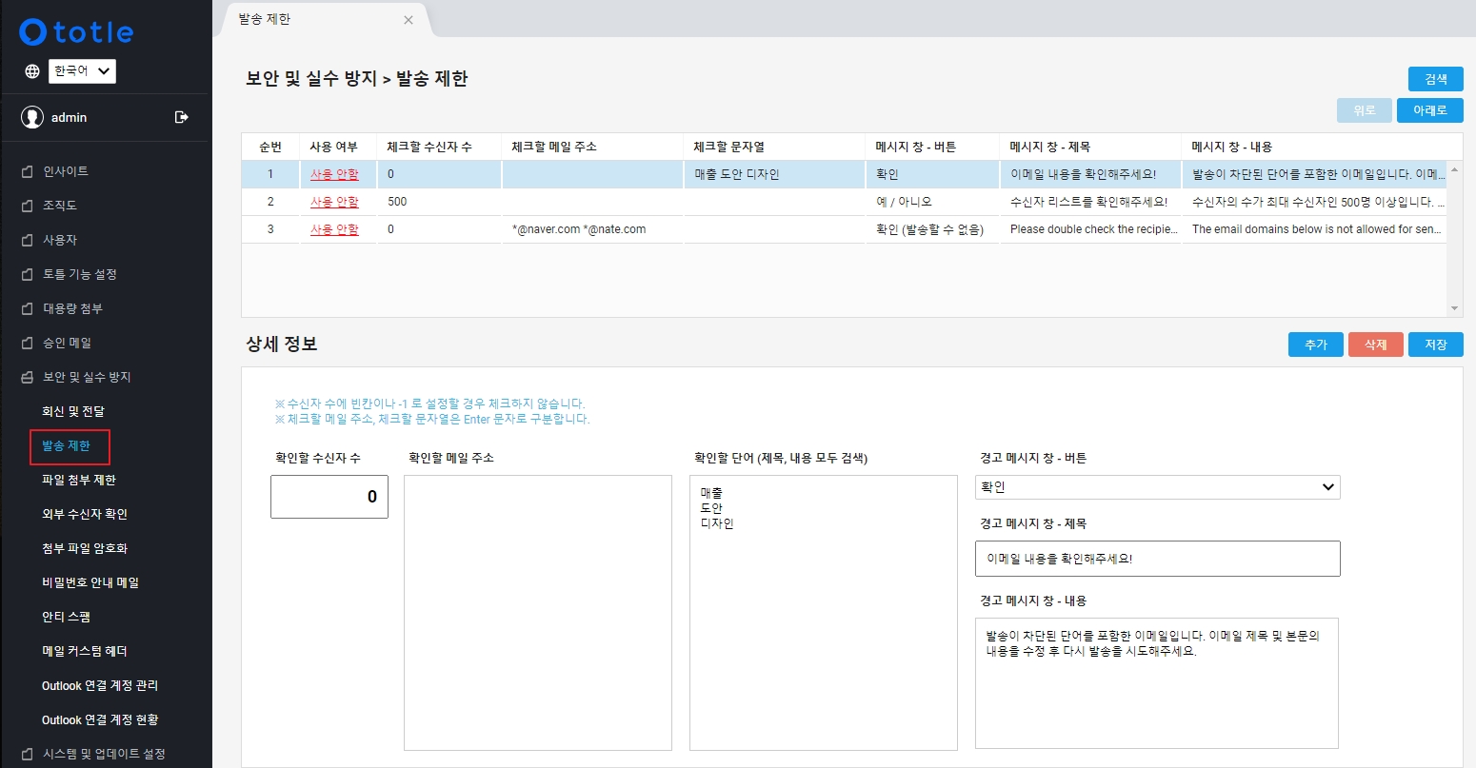
Task: Close the 발송 제한 tab
Action: [409, 20]
